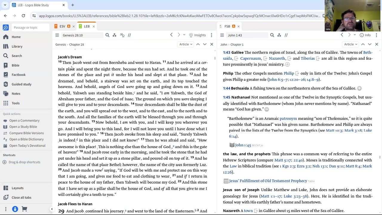Select the FSB tab

pyautogui.click(x=227, y=26)
